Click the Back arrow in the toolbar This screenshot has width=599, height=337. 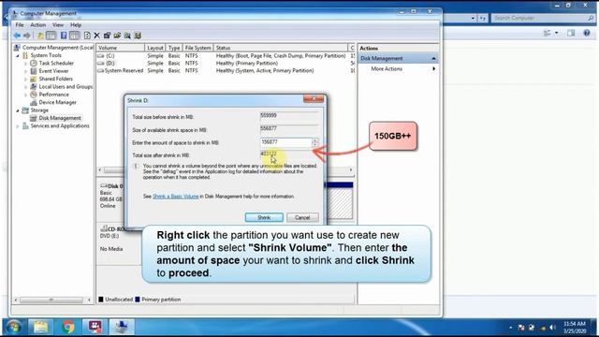[x=17, y=36]
